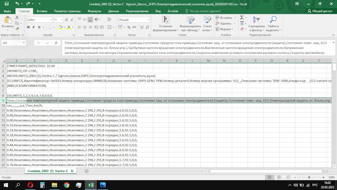Toggle underline Ч formatting
Screen dimensions: 337x190
[x=39, y=27]
